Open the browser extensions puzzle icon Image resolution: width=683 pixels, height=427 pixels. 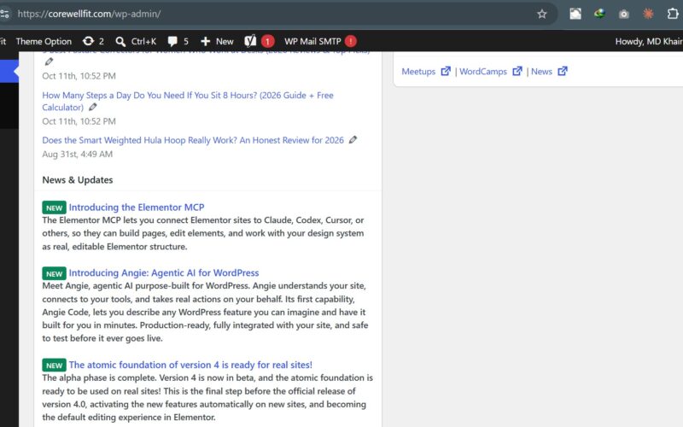pos(673,14)
